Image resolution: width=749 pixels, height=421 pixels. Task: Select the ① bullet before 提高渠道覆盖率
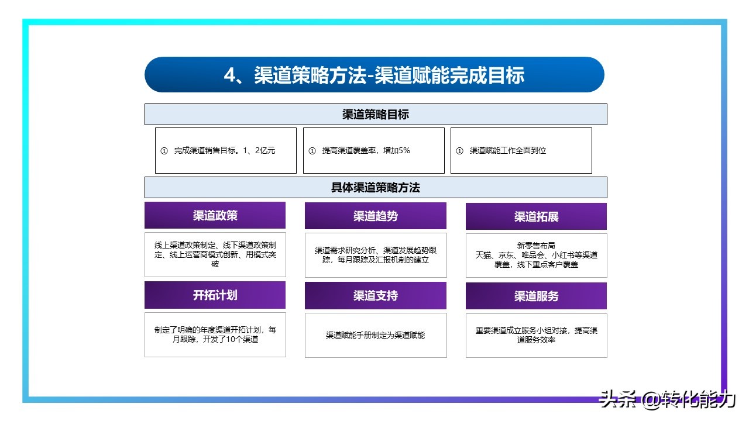312,150
